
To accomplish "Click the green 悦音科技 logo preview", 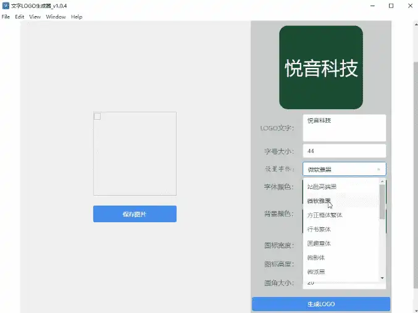I will (x=321, y=67).
